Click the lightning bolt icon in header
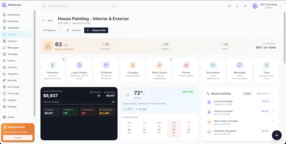This screenshot has width=286, height=144. (245, 6)
